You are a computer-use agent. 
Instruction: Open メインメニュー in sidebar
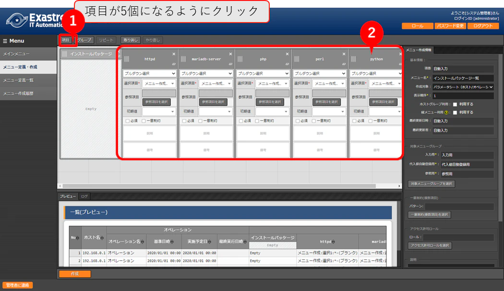coord(28,54)
